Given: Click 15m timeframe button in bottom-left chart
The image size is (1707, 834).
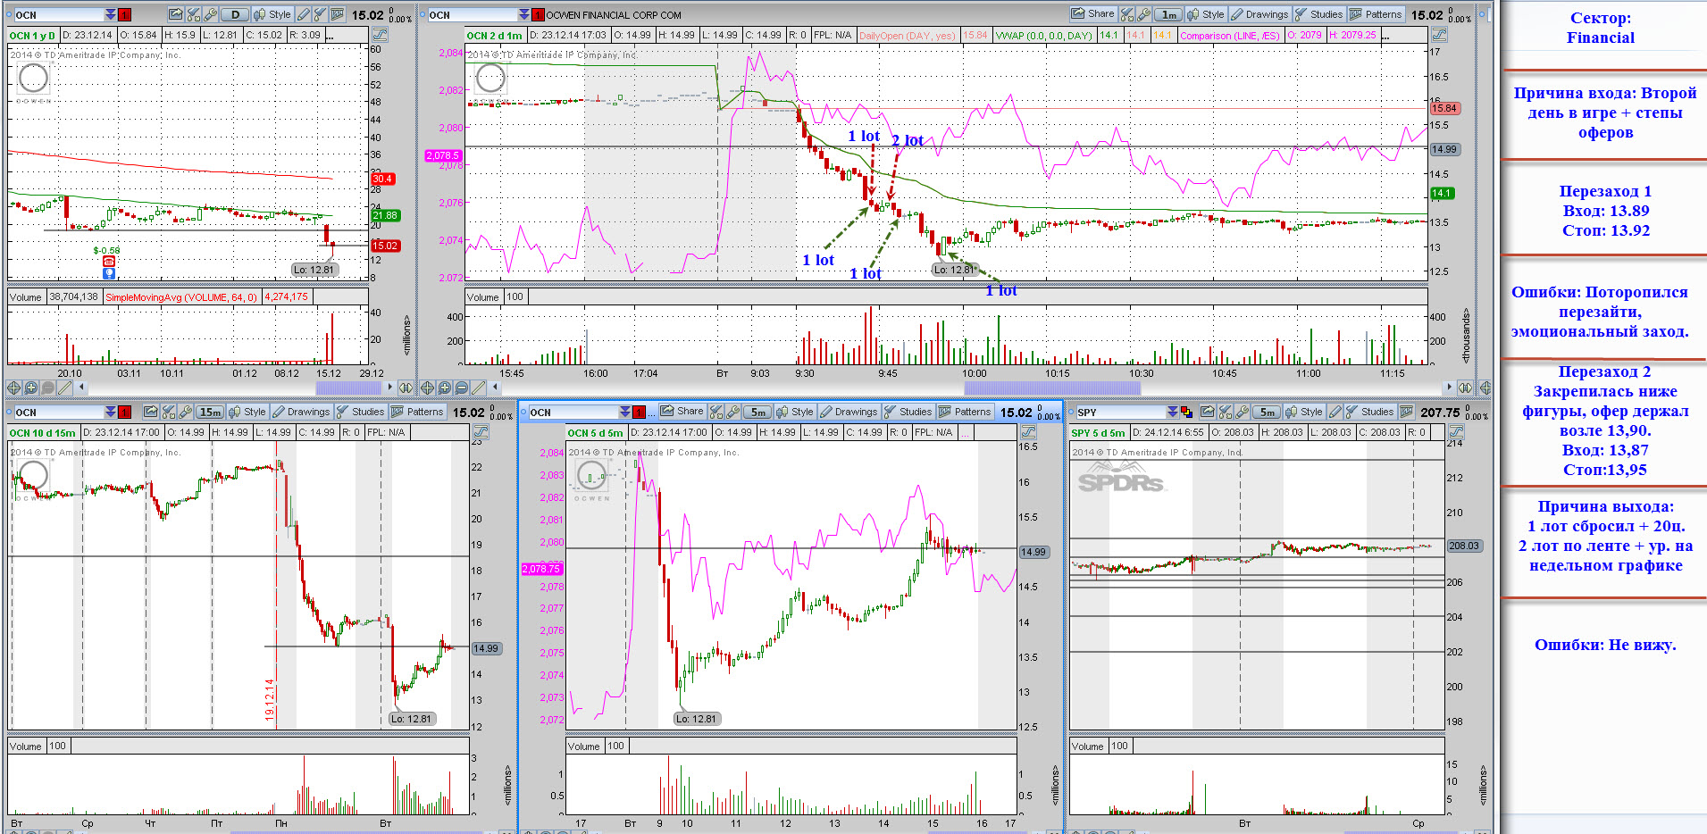Looking at the screenshot, I should [210, 412].
